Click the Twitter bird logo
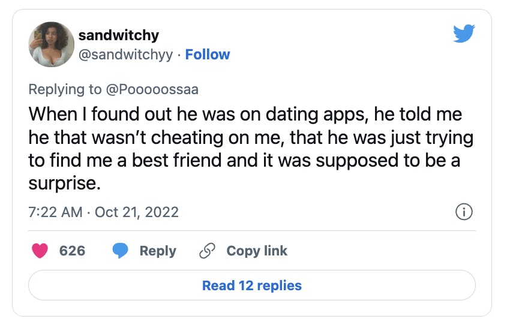Screen dimensions: 516x325 click(463, 33)
